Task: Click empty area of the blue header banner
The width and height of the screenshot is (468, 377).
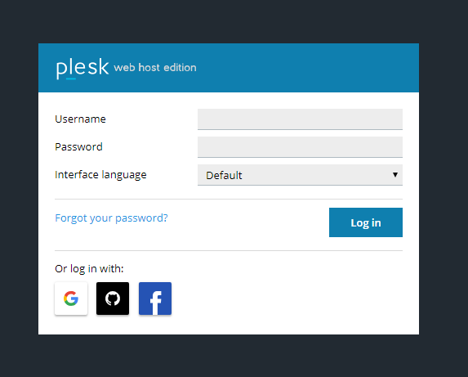Action: (307, 68)
